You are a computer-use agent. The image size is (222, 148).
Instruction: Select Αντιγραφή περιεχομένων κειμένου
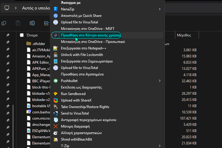pos(89,120)
